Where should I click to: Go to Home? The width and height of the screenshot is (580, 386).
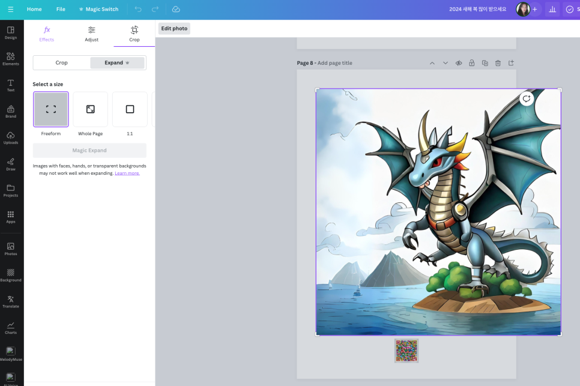(34, 9)
